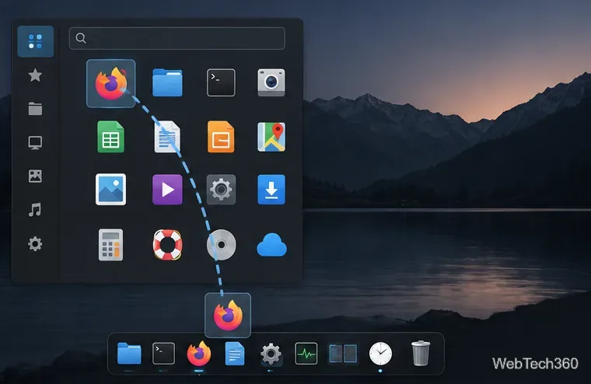The height and width of the screenshot is (384, 591).
Task: Launch the orange presentation app
Action: point(221,137)
